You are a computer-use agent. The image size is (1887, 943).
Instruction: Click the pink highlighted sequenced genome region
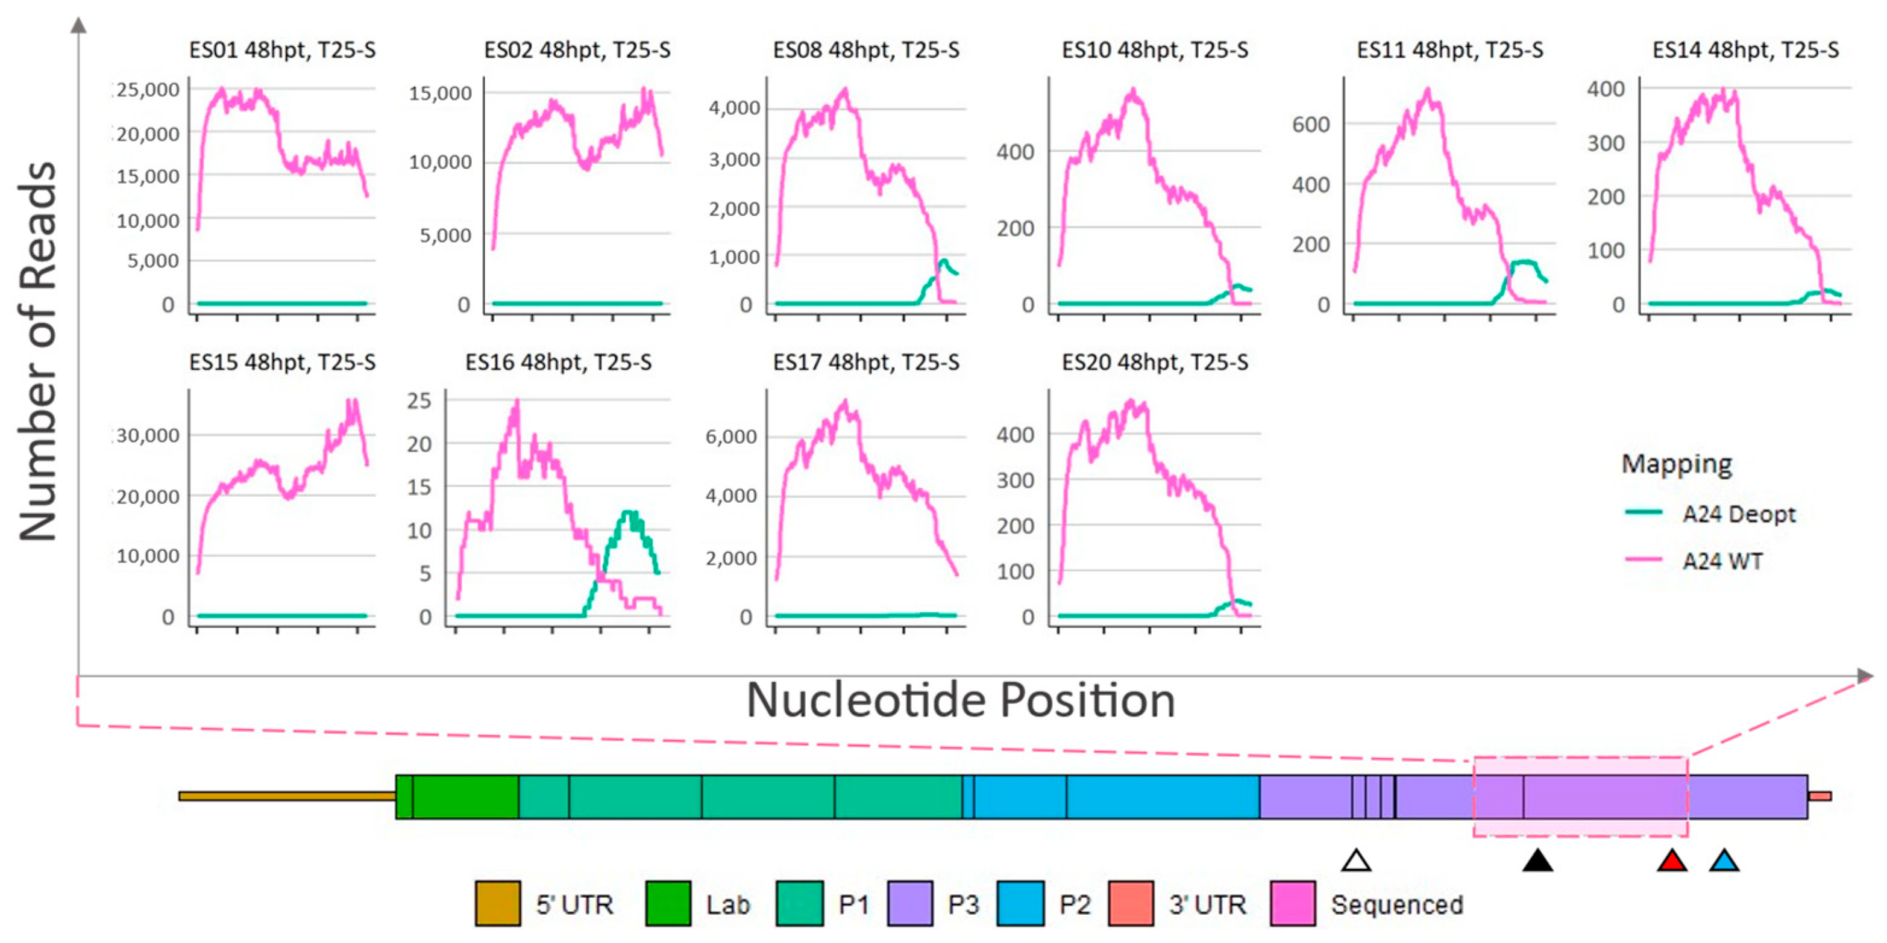[1581, 797]
